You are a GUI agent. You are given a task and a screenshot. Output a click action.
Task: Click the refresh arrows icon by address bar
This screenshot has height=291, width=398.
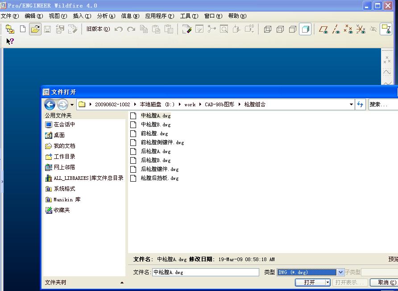coord(360,104)
